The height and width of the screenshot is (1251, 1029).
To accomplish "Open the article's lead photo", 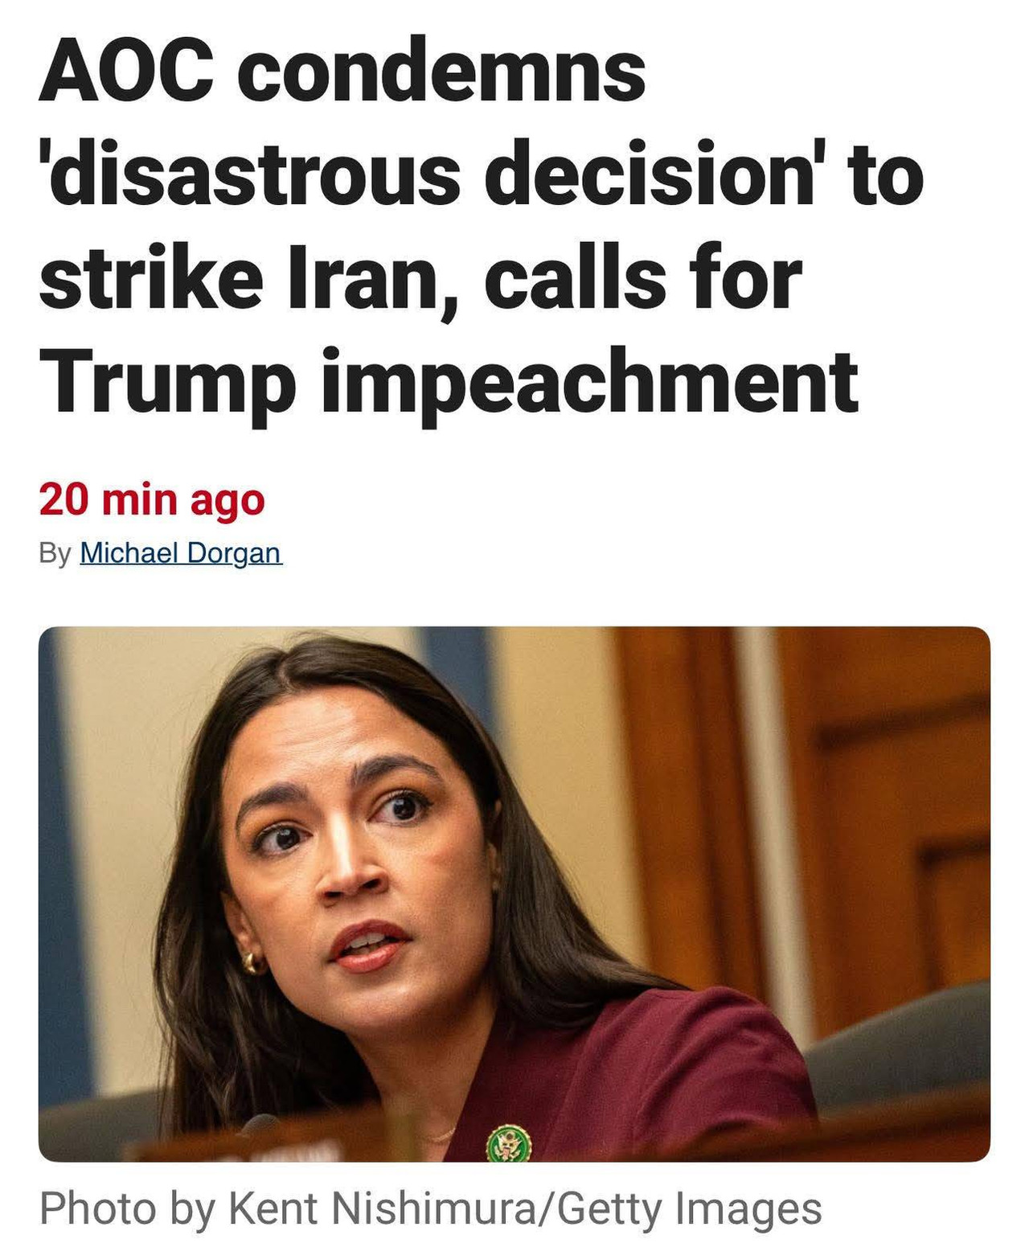I will (x=514, y=894).
